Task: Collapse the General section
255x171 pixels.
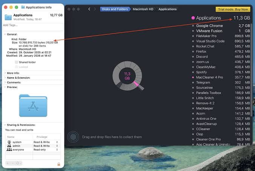Action: click(x=5, y=34)
